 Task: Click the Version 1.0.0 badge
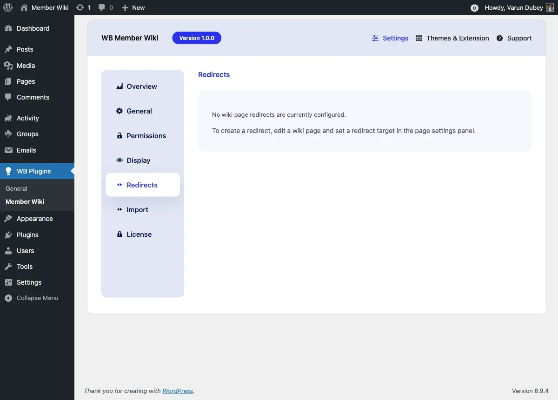pyautogui.click(x=197, y=38)
